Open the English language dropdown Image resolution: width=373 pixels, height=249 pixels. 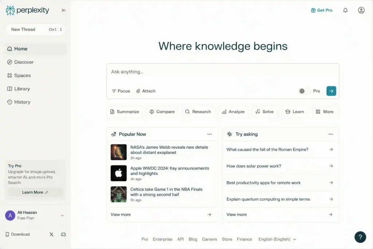pos(277,239)
